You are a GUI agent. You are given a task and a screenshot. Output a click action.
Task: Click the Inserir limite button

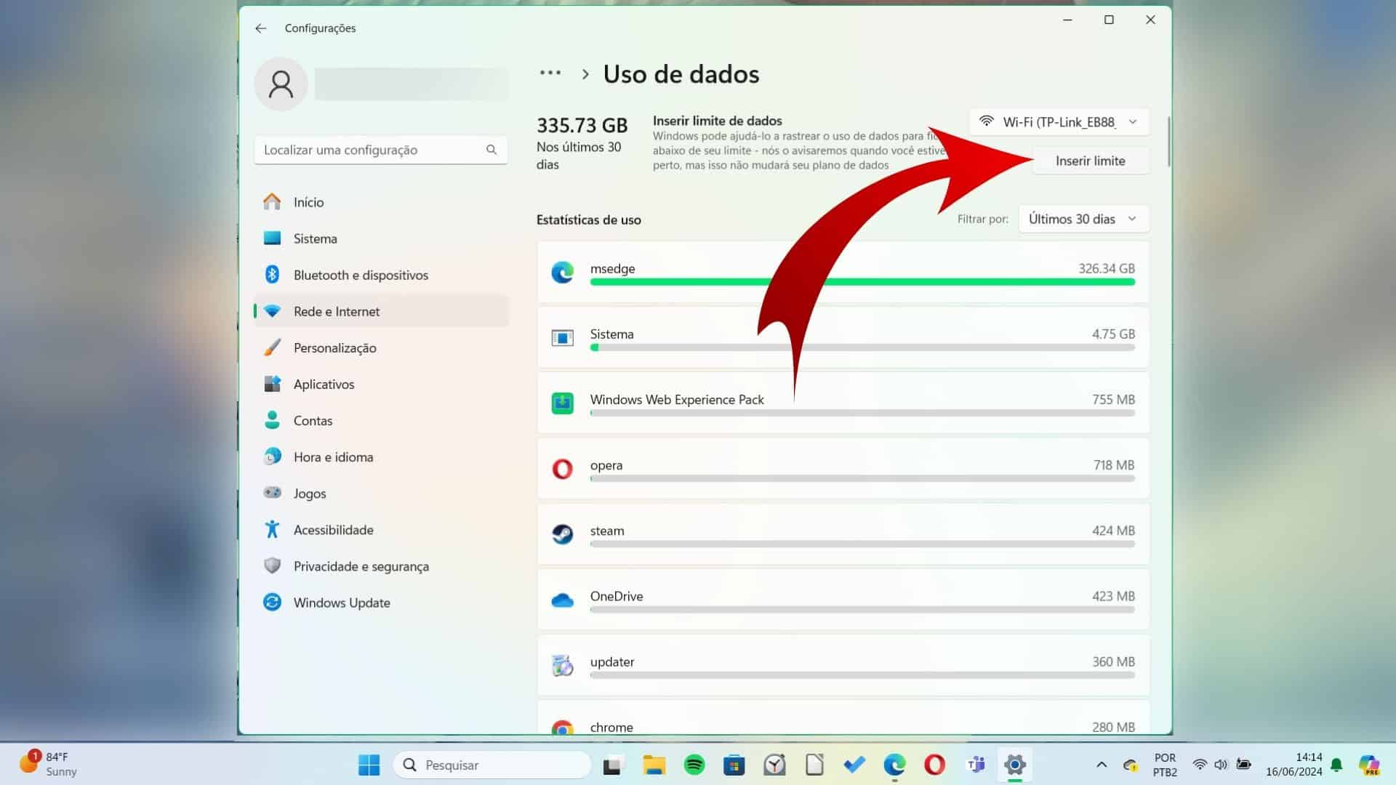point(1090,161)
